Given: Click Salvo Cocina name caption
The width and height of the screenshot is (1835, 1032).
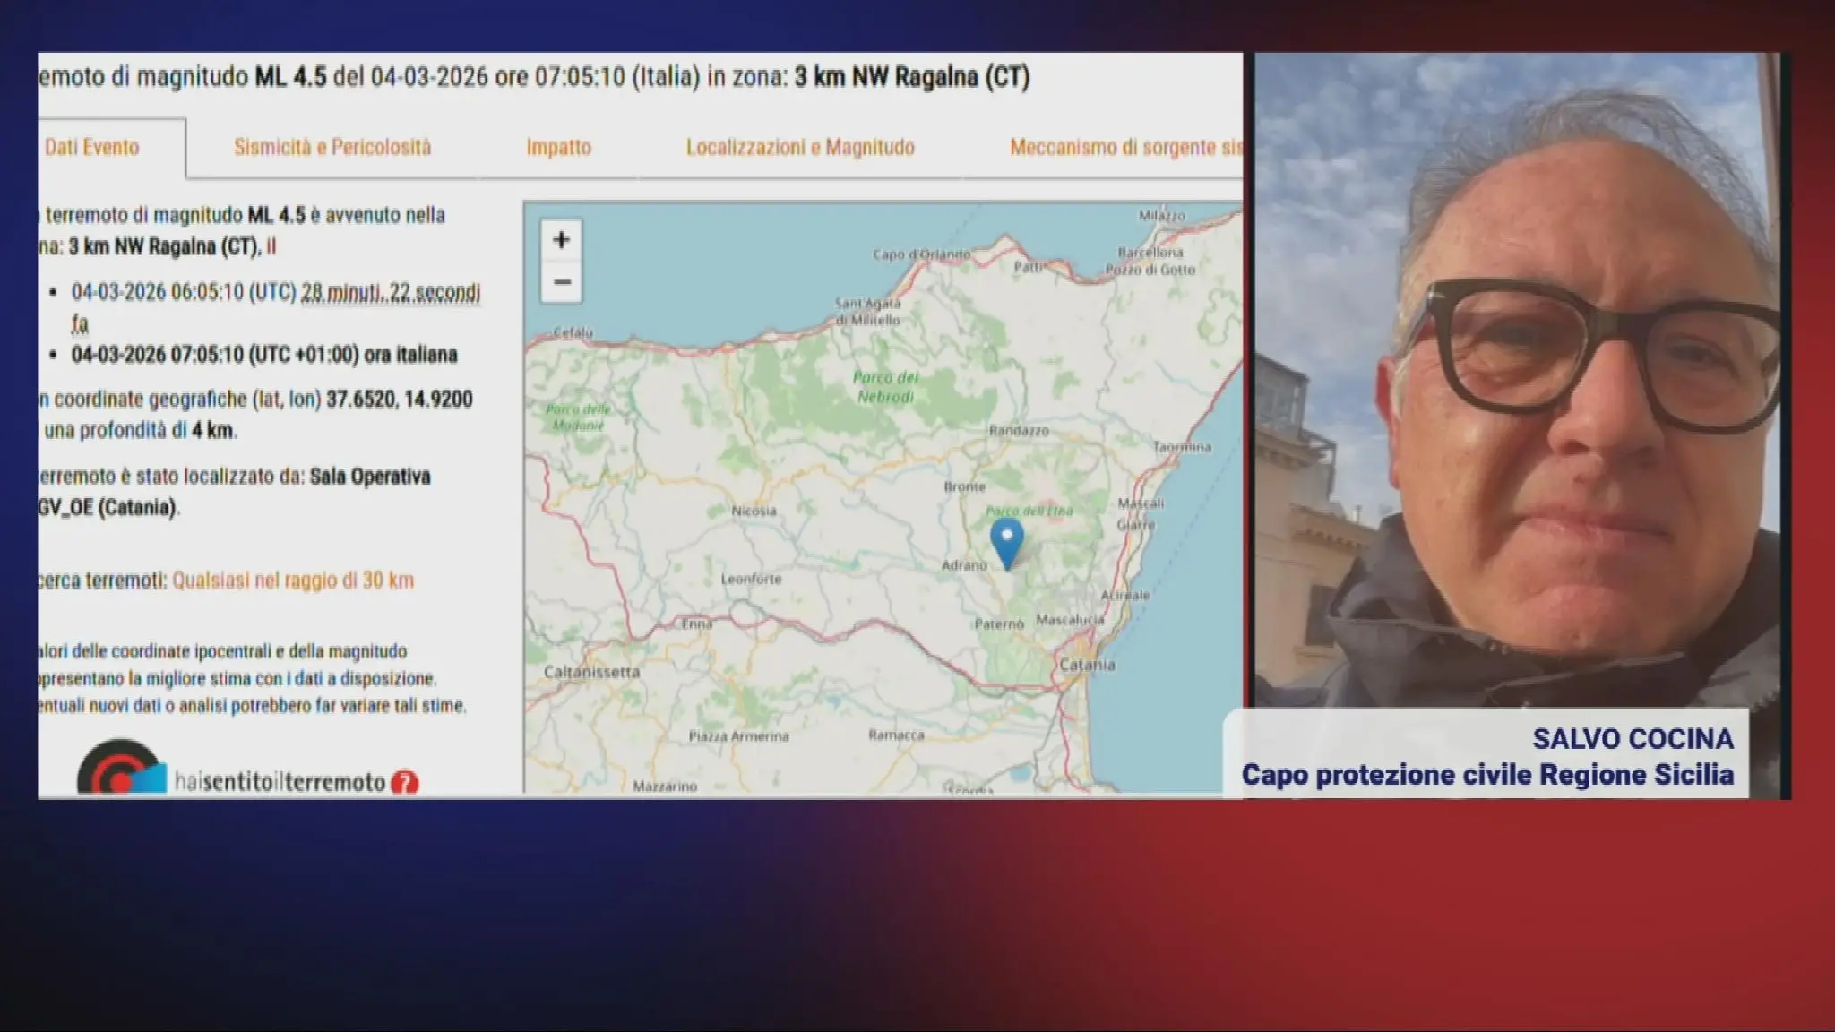Looking at the screenshot, I should pos(1632,739).
